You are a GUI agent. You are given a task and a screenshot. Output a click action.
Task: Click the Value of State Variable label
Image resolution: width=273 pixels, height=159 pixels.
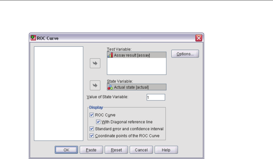(107, 97)
